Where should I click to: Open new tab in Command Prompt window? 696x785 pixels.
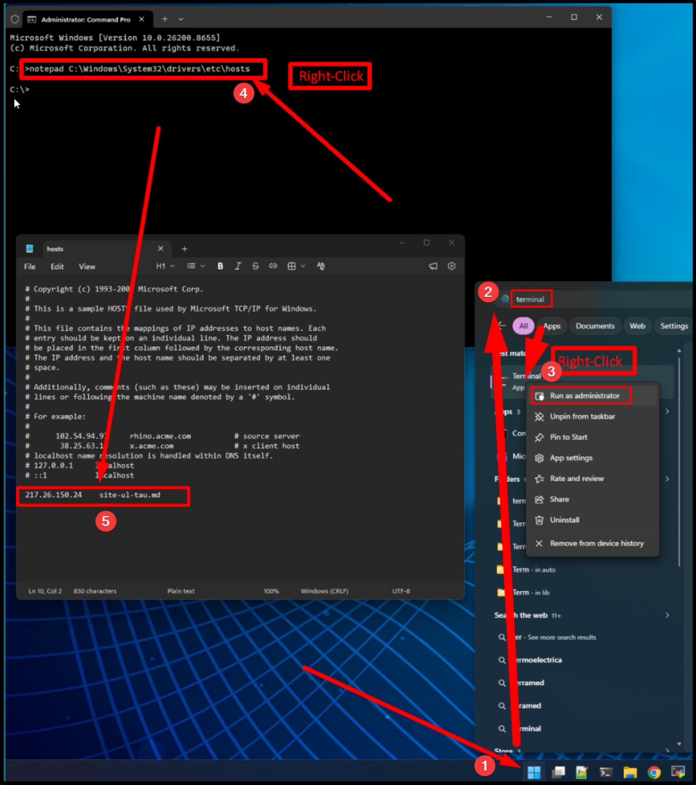tap(165, 19)
